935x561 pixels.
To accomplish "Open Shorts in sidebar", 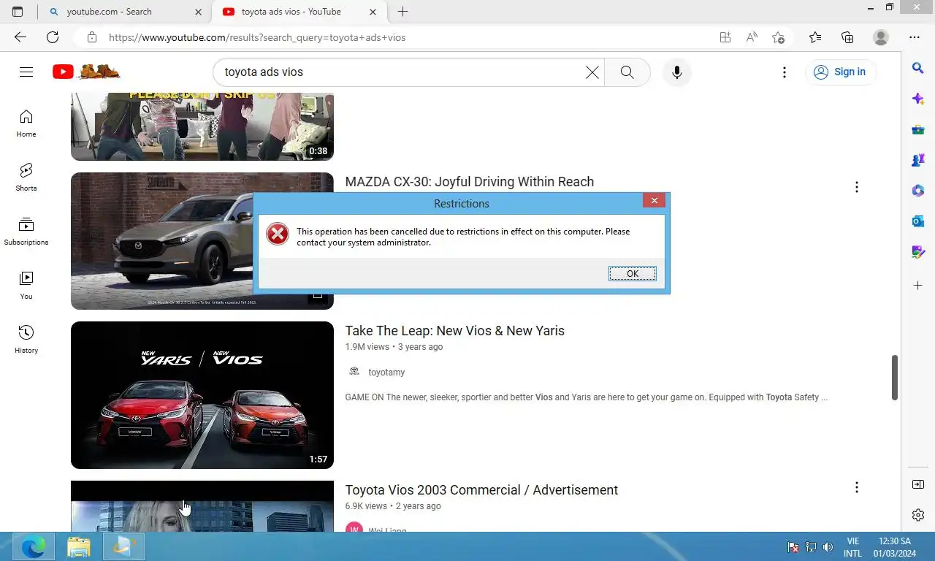I will [x=26, y=178].
